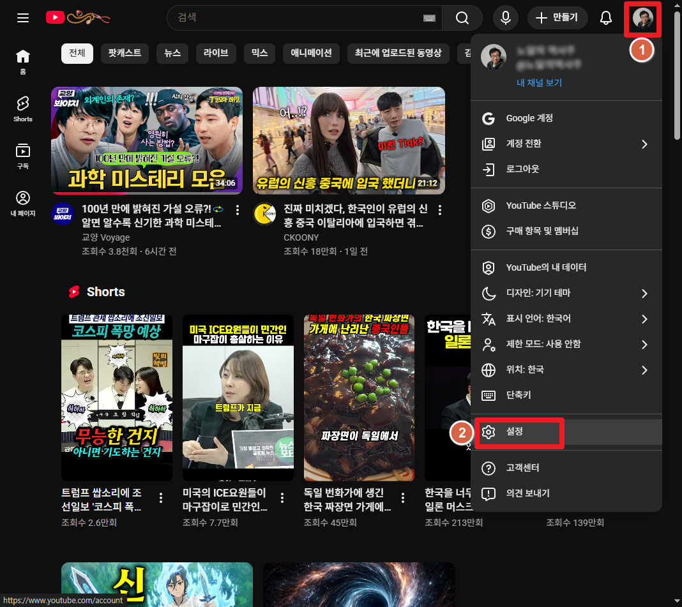The image size is (682, 607).
Task: Start voice search with the microphone icon
Action: click(x=505, y=17)
